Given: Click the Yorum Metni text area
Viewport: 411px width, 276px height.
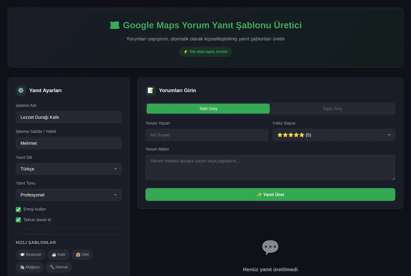Looking at the screenshot, I should (x=270, y=167).
